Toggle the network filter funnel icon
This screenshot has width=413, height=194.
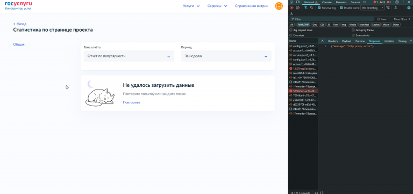pyautogui.click(x=306, y=8)
